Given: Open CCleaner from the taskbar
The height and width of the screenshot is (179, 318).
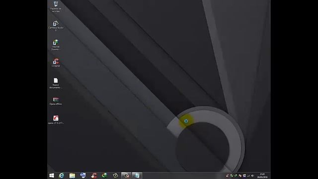Looking at the screenshot, I should click(94, 176).
